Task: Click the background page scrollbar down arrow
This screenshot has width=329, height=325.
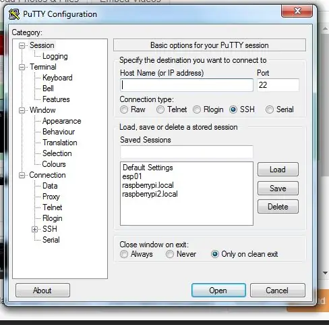Action: 325,273
